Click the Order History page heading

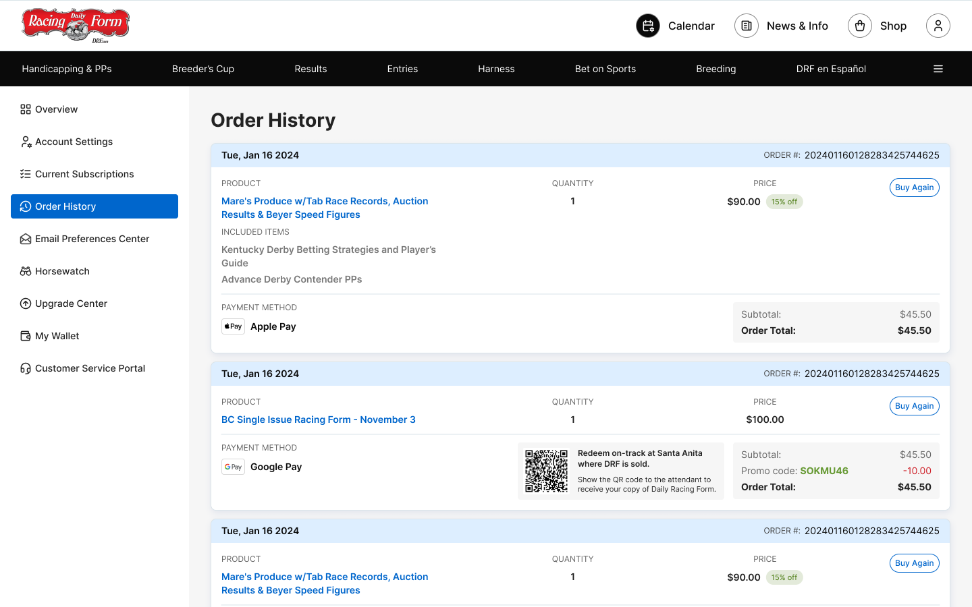(273, 120)
